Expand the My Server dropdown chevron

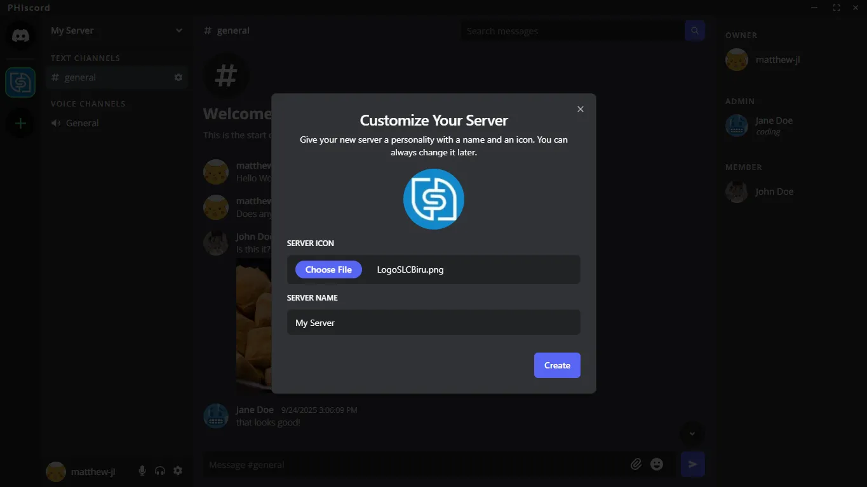point(179,30)
